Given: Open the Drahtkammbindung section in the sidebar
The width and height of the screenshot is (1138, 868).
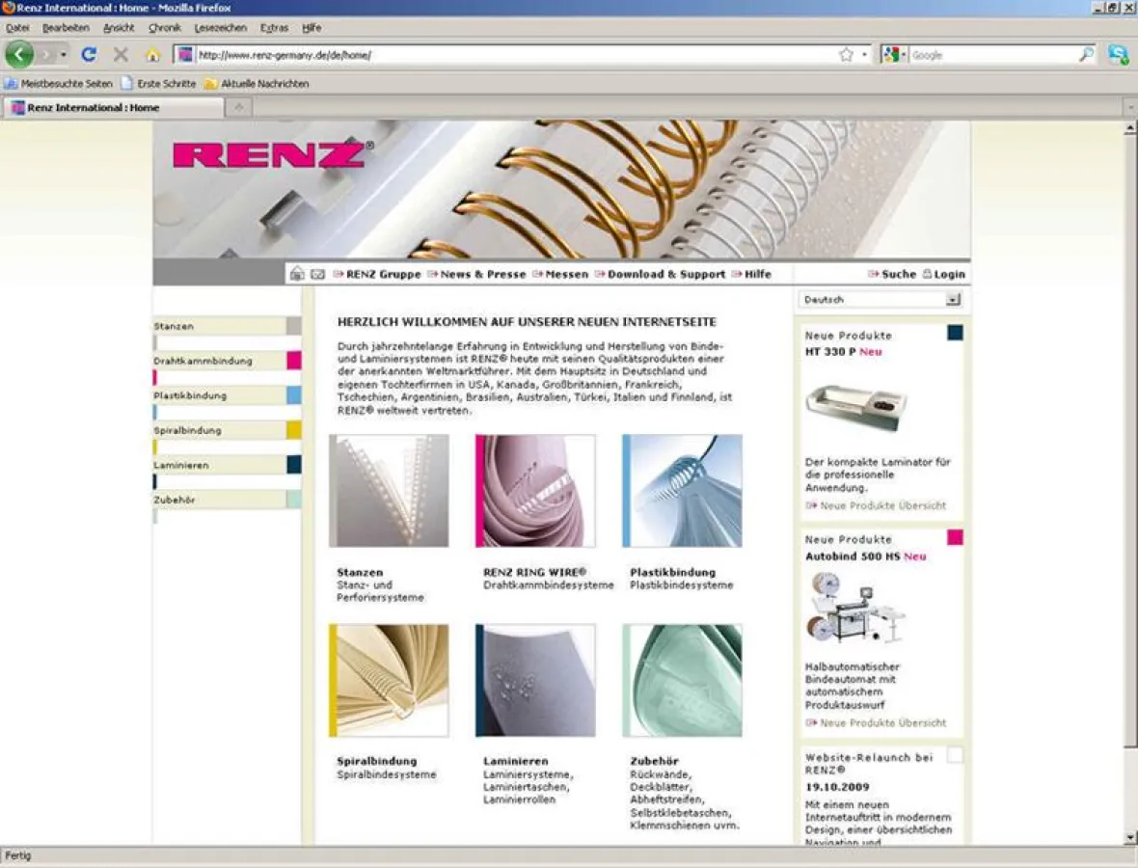Looking at the screenshot, I should tap(204, 360).
